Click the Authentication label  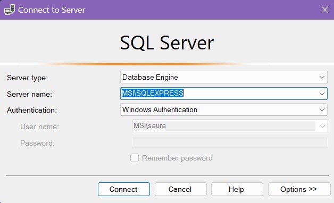(x=32, y=110)
